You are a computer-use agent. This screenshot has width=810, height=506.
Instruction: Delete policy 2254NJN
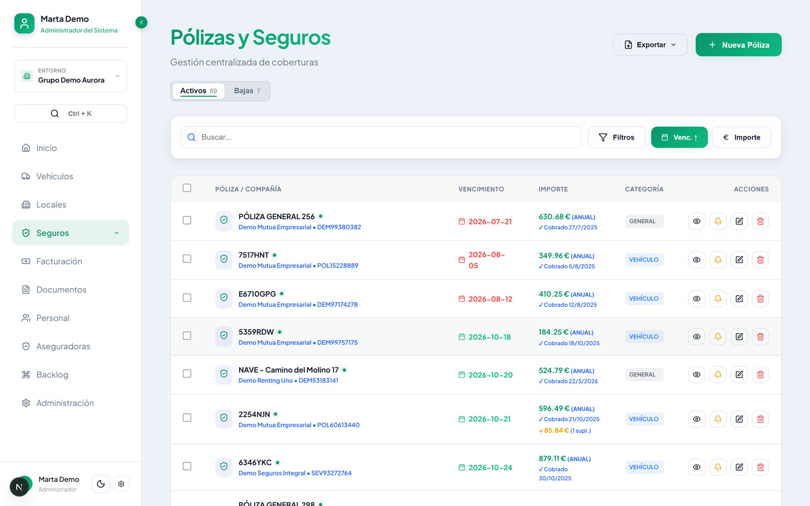(760, 419)
